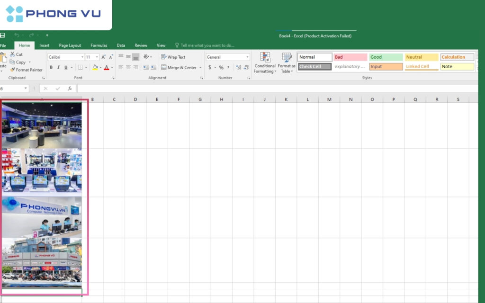
Task: Increase font size with the larger A icon
Action: (103, 57)
